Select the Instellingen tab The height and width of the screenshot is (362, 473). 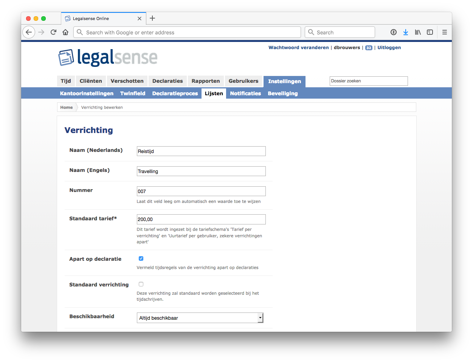(285, 81)
